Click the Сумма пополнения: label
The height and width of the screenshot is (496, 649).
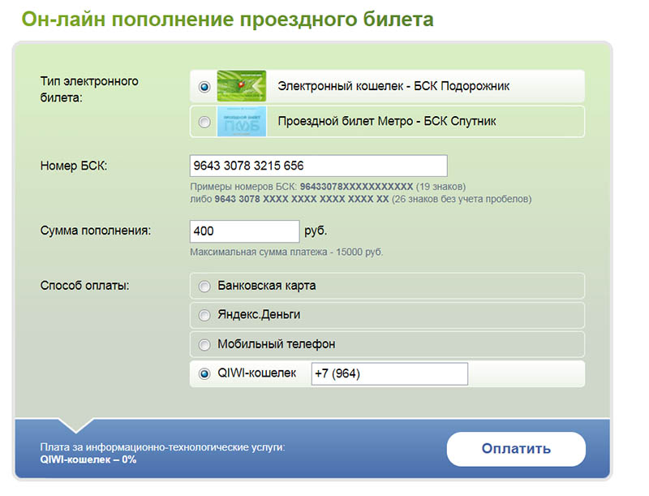pyautogui.click(x=96, y=231)
